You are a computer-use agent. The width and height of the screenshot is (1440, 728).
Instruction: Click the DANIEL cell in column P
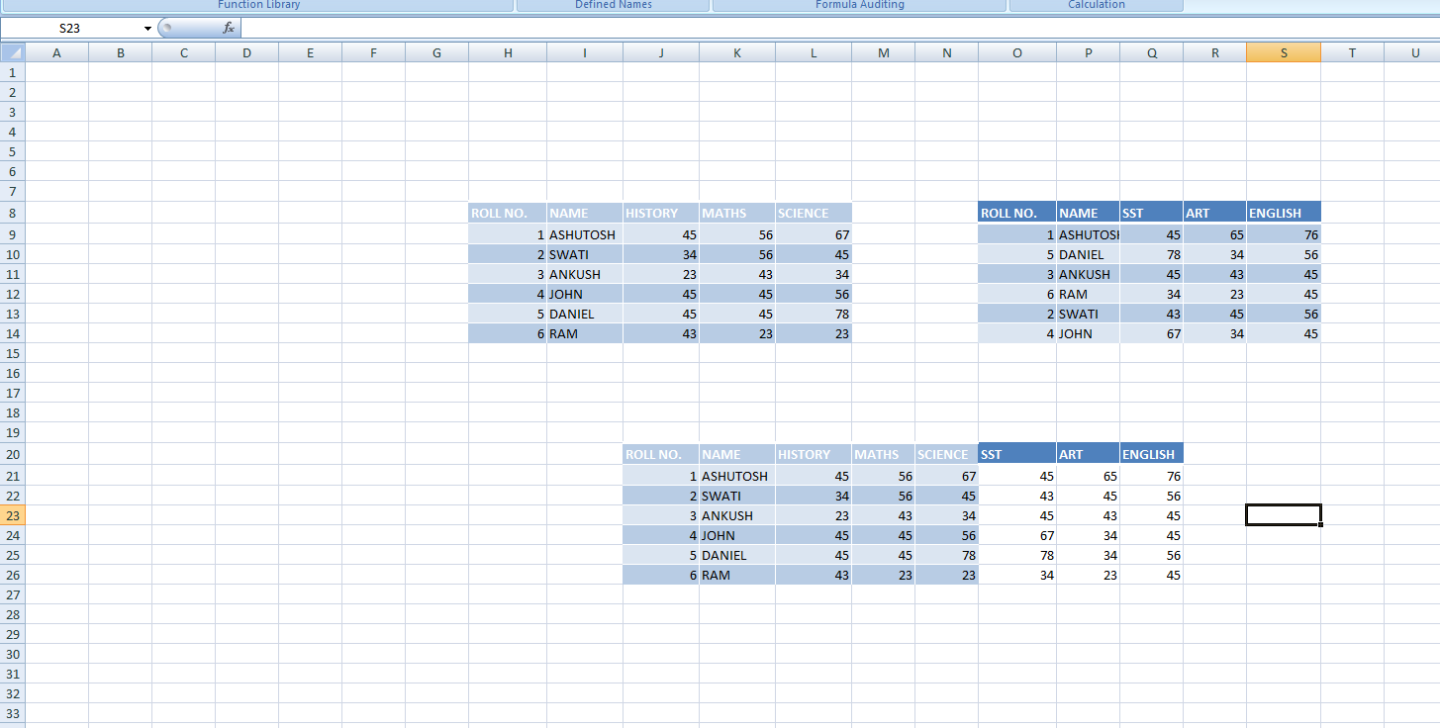(1088, 254)
